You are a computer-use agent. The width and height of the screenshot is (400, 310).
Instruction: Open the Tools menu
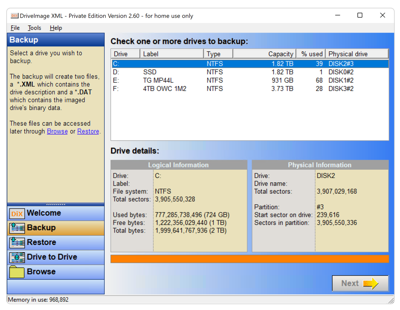(x=34, y=28)
